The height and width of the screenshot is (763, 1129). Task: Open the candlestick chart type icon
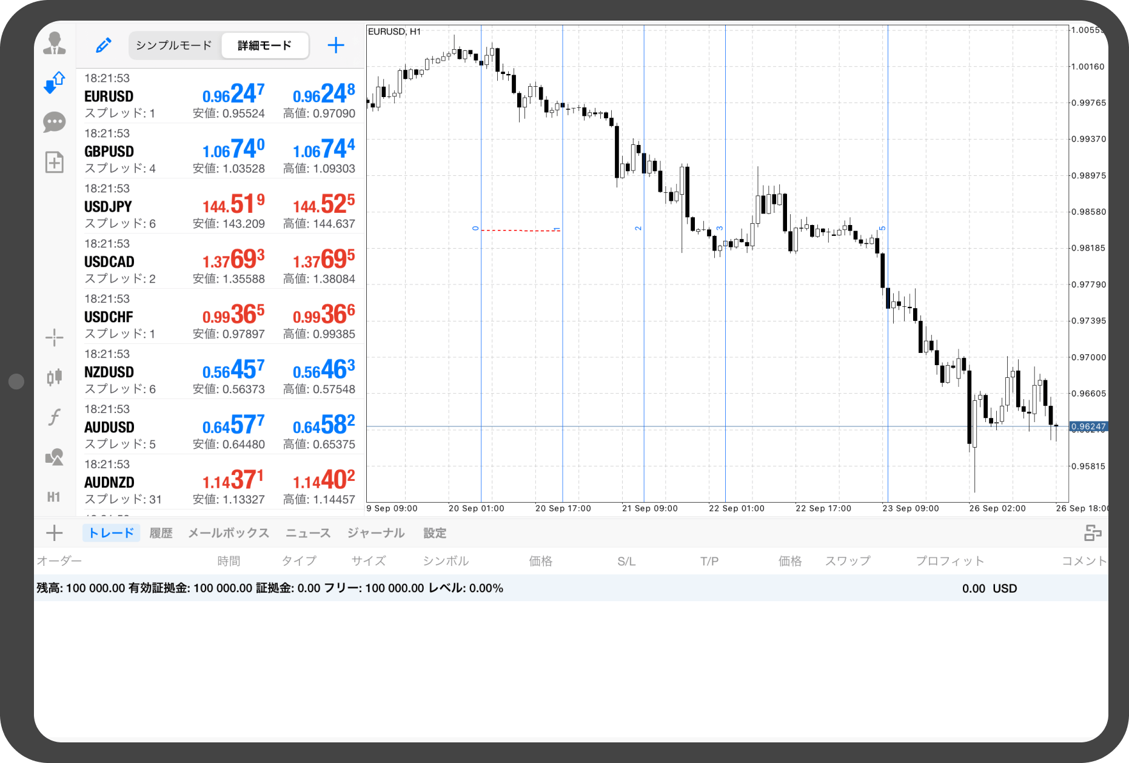tap(55, 377)
